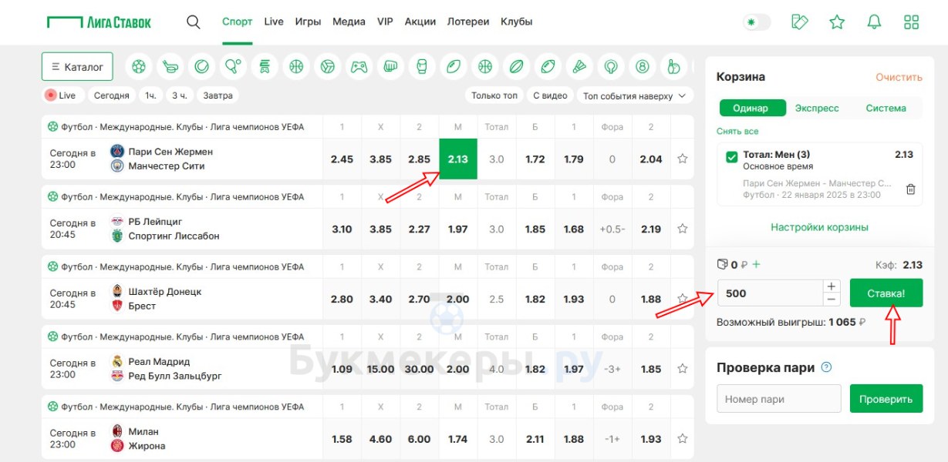
Task: Click the help icon beside Проверка пари
Action: pos(826,367)
